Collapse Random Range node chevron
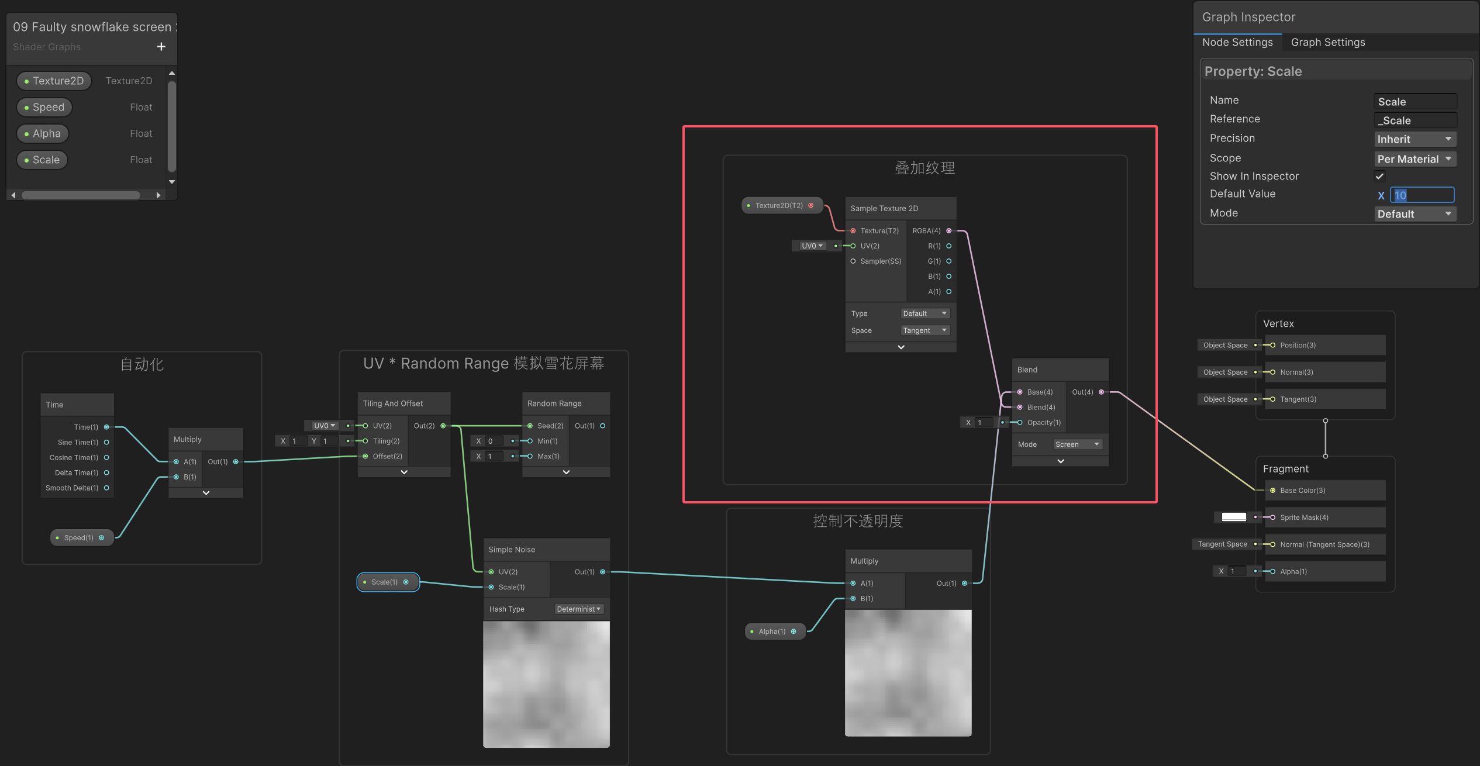The height and width of the screenshot is (766, 1480). coord(566,472)
